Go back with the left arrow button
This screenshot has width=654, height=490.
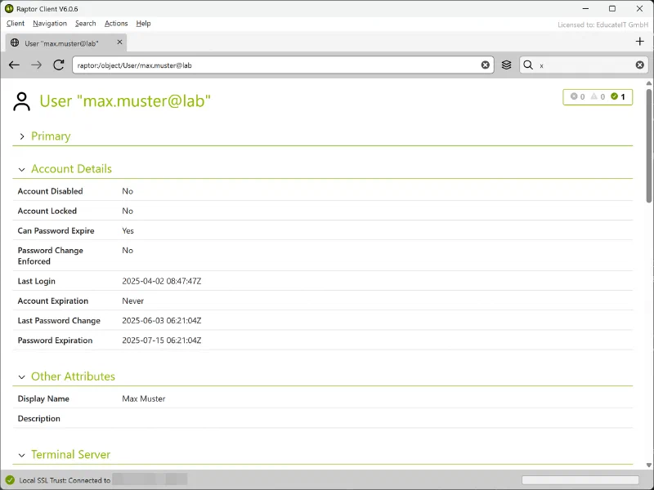click(x=14, y=65)
